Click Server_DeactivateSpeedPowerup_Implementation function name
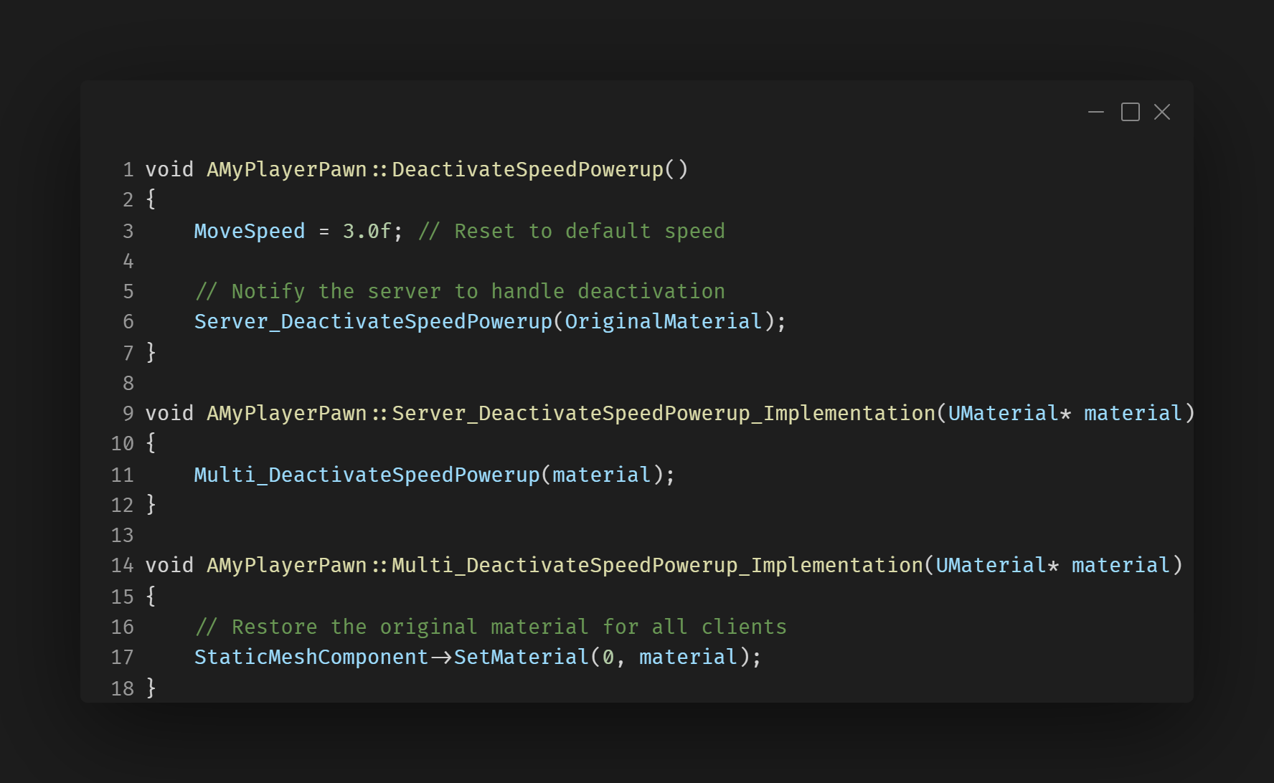The height and width of the screenshot is (783, 1274). 664,414
